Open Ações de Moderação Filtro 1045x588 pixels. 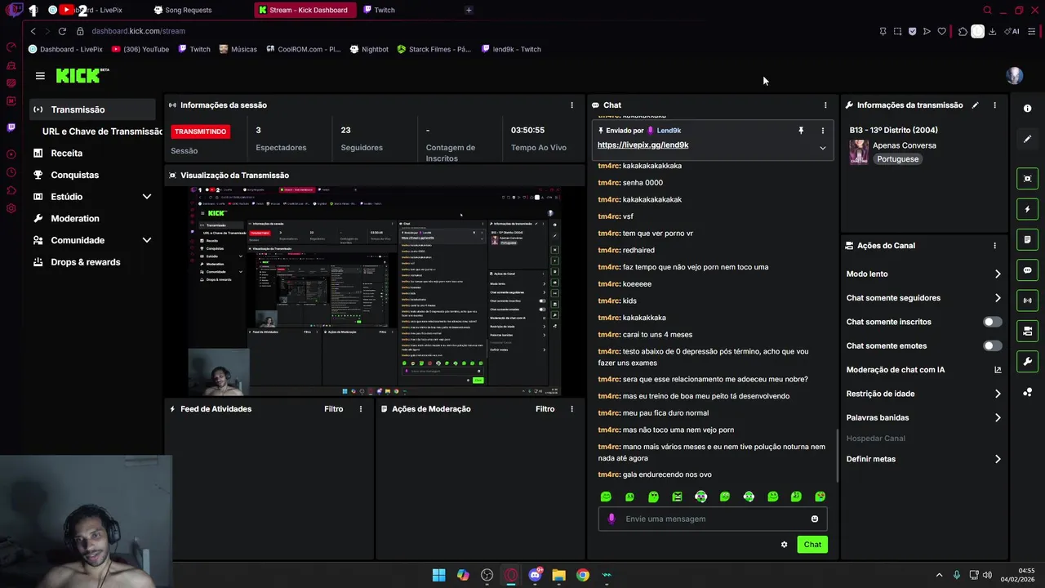[x=545, y=409]
